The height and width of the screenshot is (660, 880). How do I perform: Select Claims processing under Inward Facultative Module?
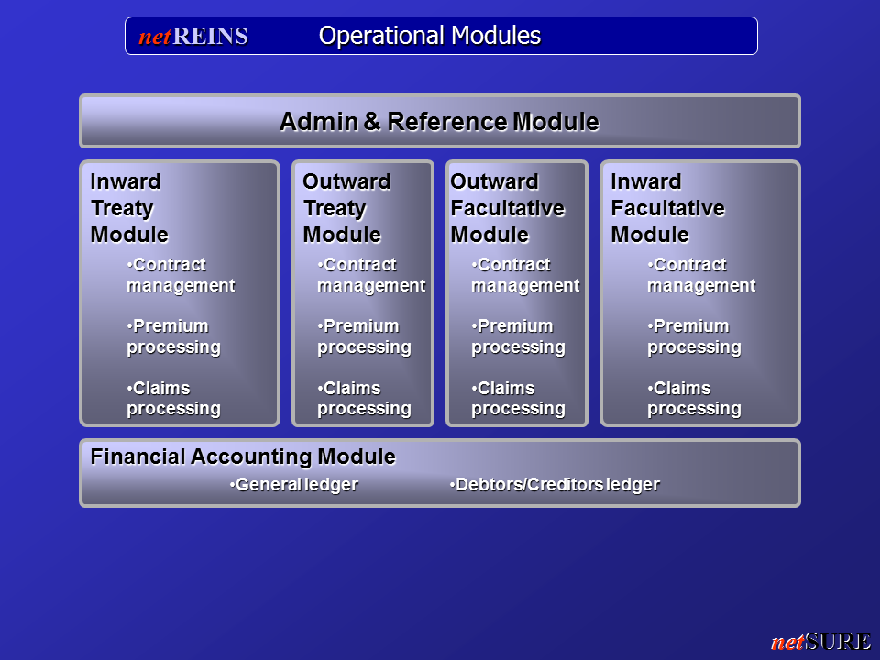click(694, 399)
